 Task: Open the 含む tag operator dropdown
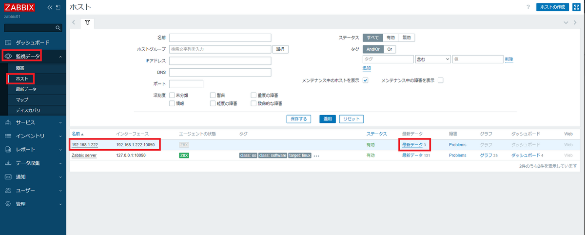pyautogui.click(x=432, y=59)
